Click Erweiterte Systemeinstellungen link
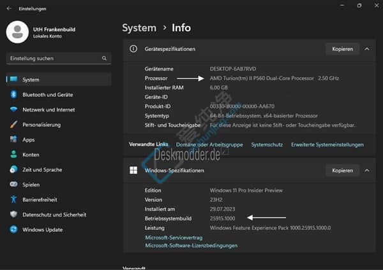 pos(327,145)
